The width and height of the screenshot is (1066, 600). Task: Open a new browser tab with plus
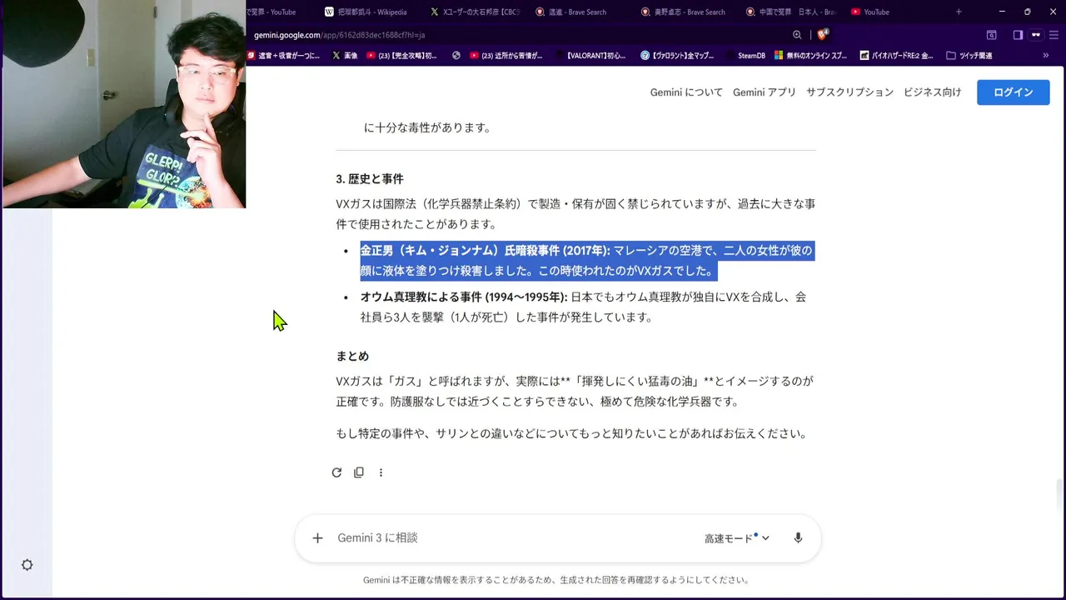pos(959,12)
